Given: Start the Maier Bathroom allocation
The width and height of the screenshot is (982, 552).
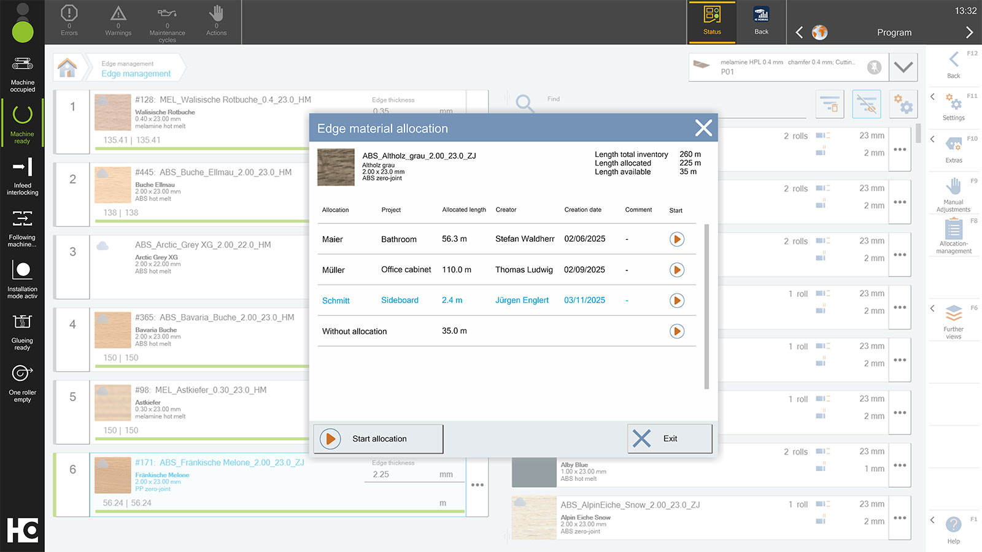Looking at the screenshot, I should tap(676, 239).
